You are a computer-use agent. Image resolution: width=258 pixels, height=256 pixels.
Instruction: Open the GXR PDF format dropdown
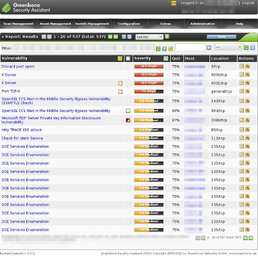pyautogui.click(x=149, y=37)
